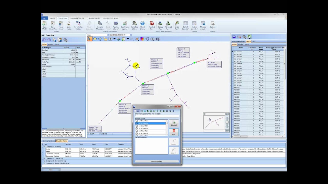
Task: Start a Debug Run
Action: pyautogui.click(x=160, y=26)
